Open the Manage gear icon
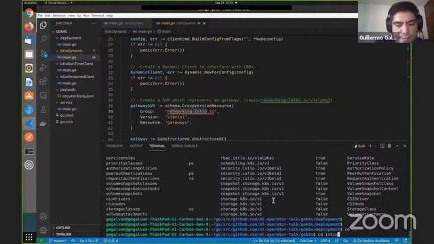The image size is (434, 244). (x=43, y=230)
